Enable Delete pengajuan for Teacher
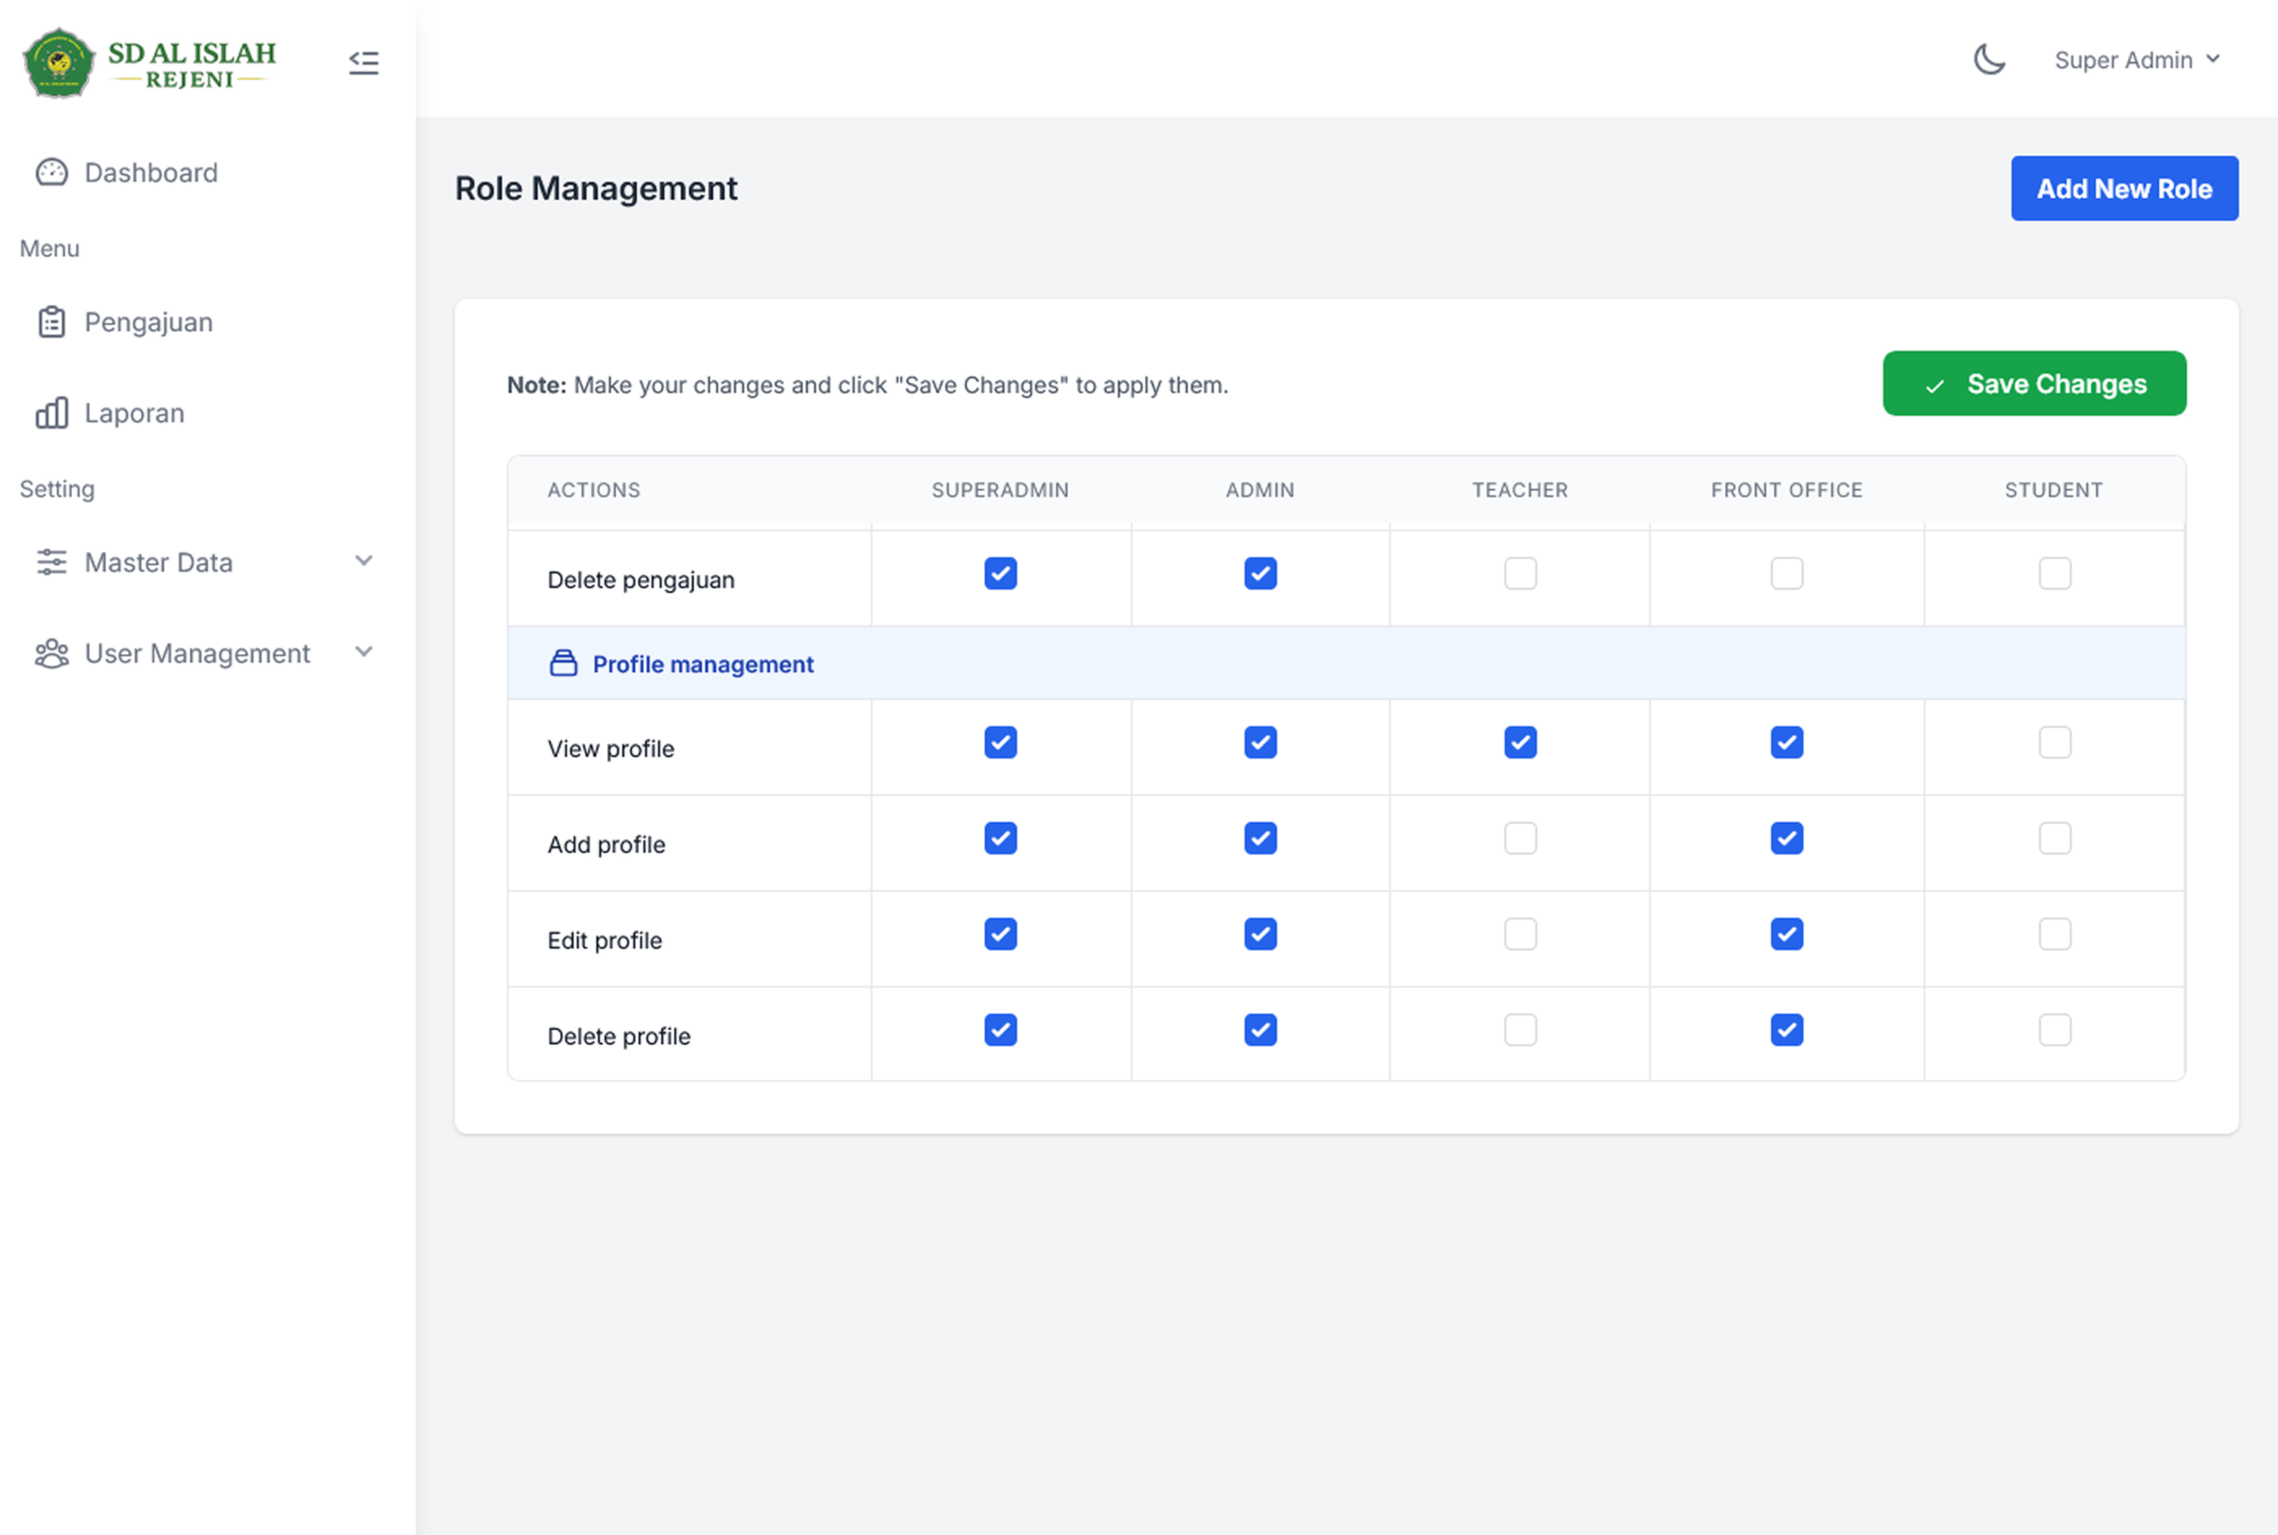Screen dimensions: 2278x1535 click(1521, 574)
